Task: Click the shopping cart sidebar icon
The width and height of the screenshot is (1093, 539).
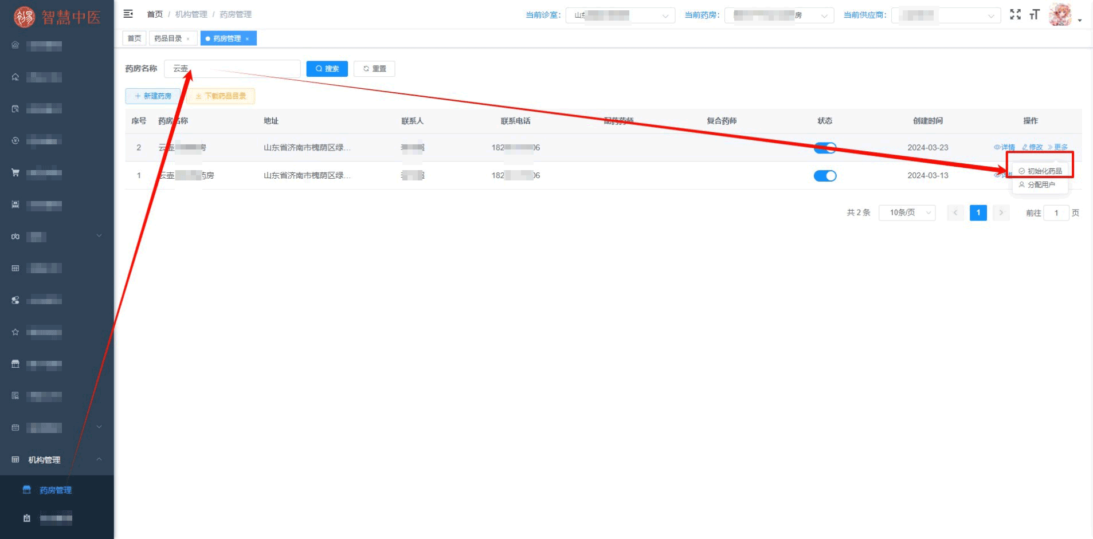Action: pos(15,172)
